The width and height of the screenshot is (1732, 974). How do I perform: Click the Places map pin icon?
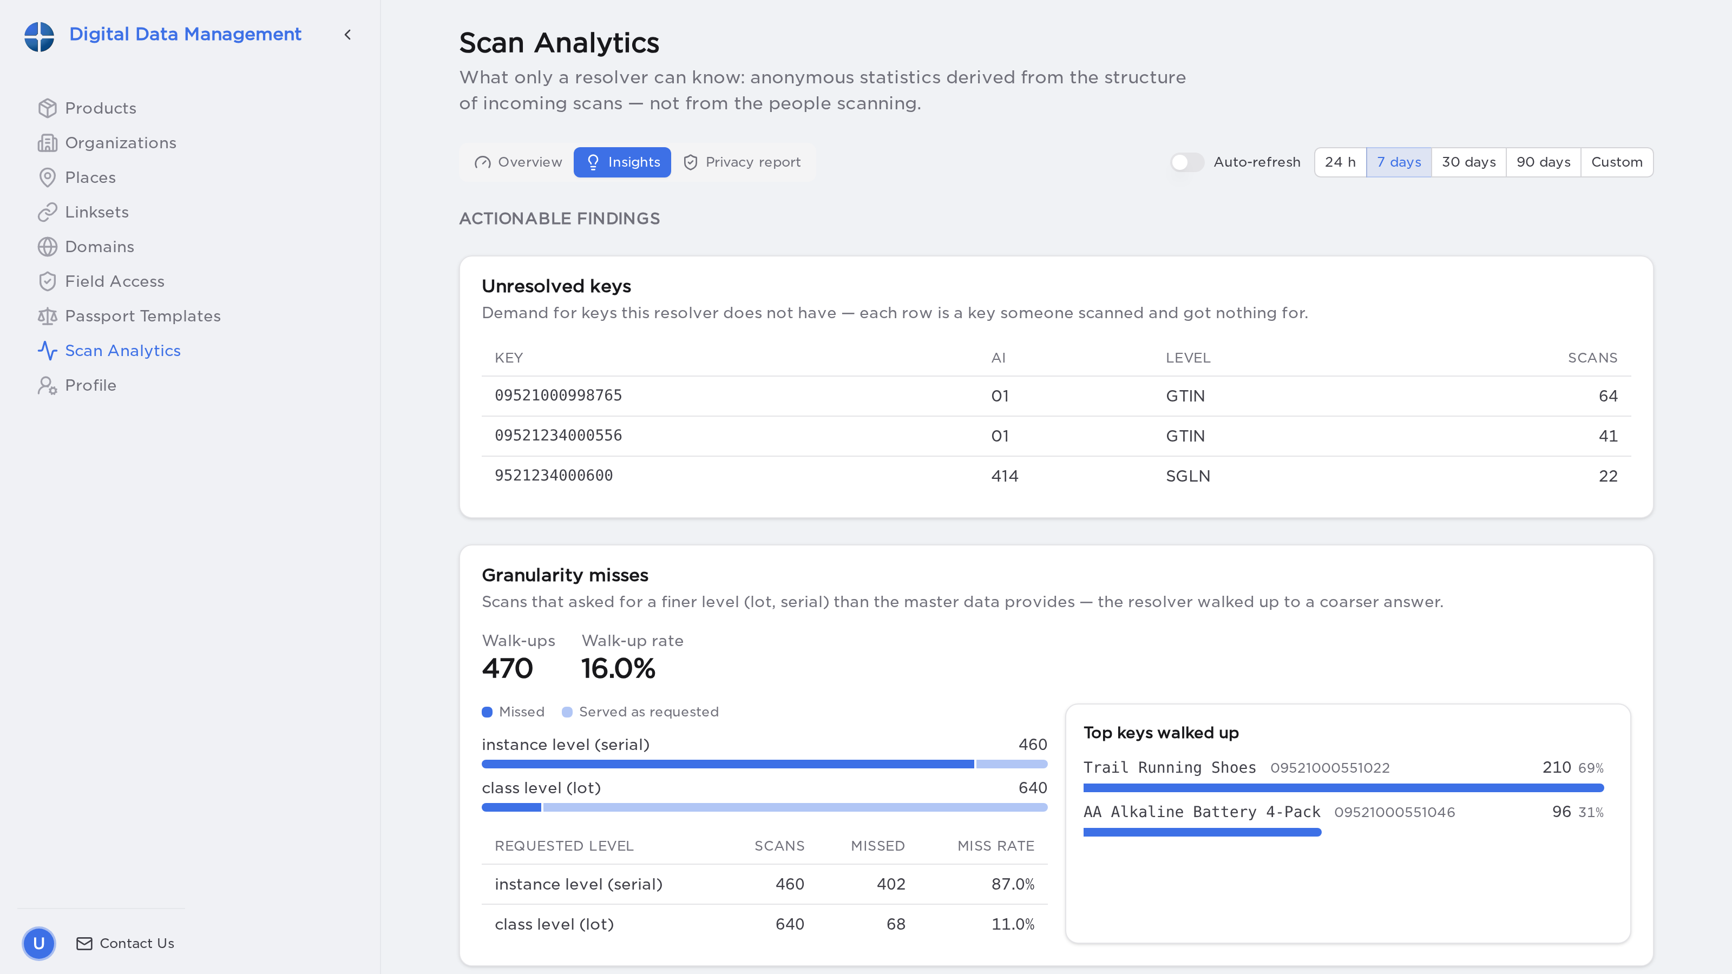point(47,177)
